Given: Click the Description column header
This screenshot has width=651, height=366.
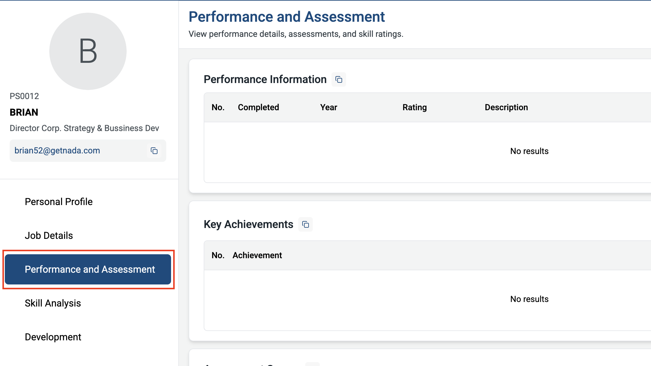Looking at the screenshot, I should [x=506, y=108].
